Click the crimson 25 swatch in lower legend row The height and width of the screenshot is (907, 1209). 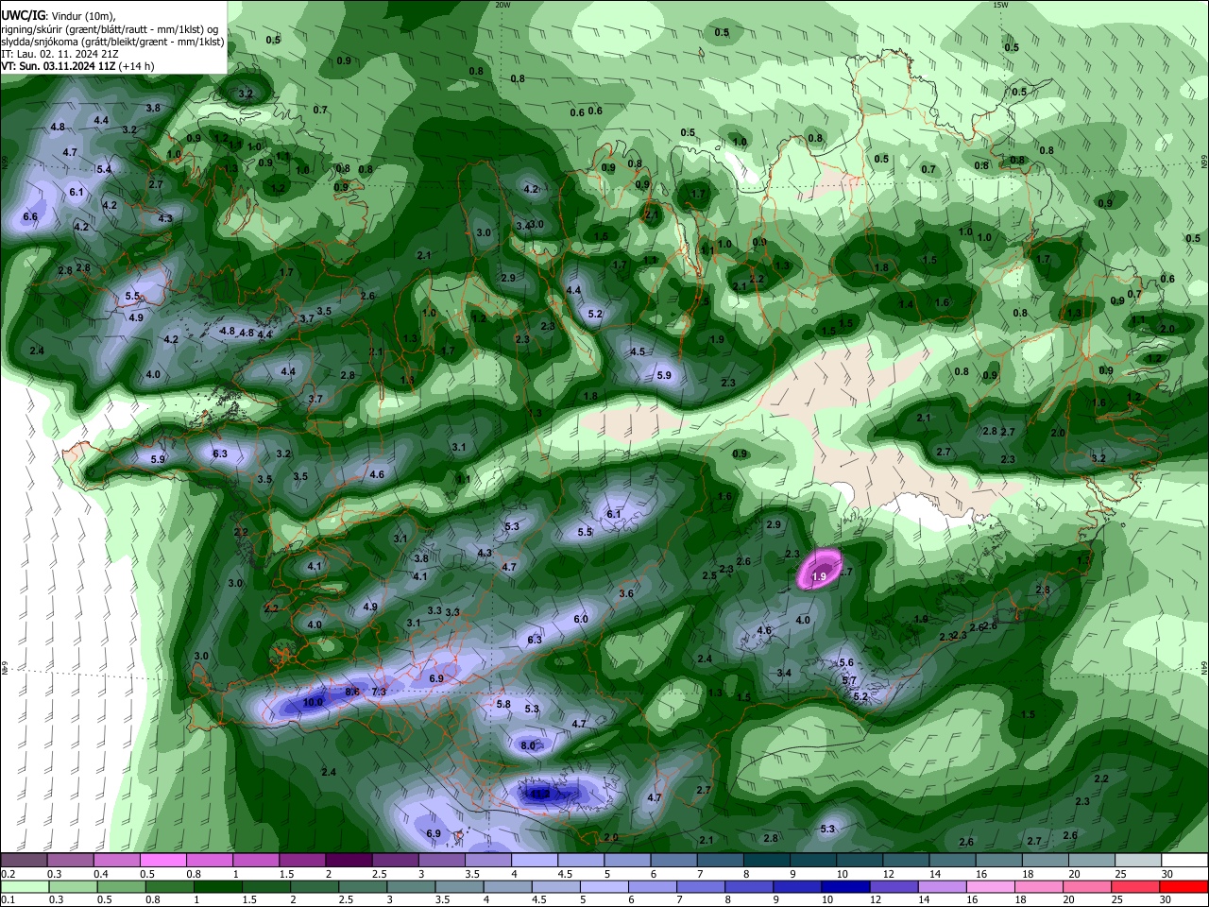[1136, 887]
